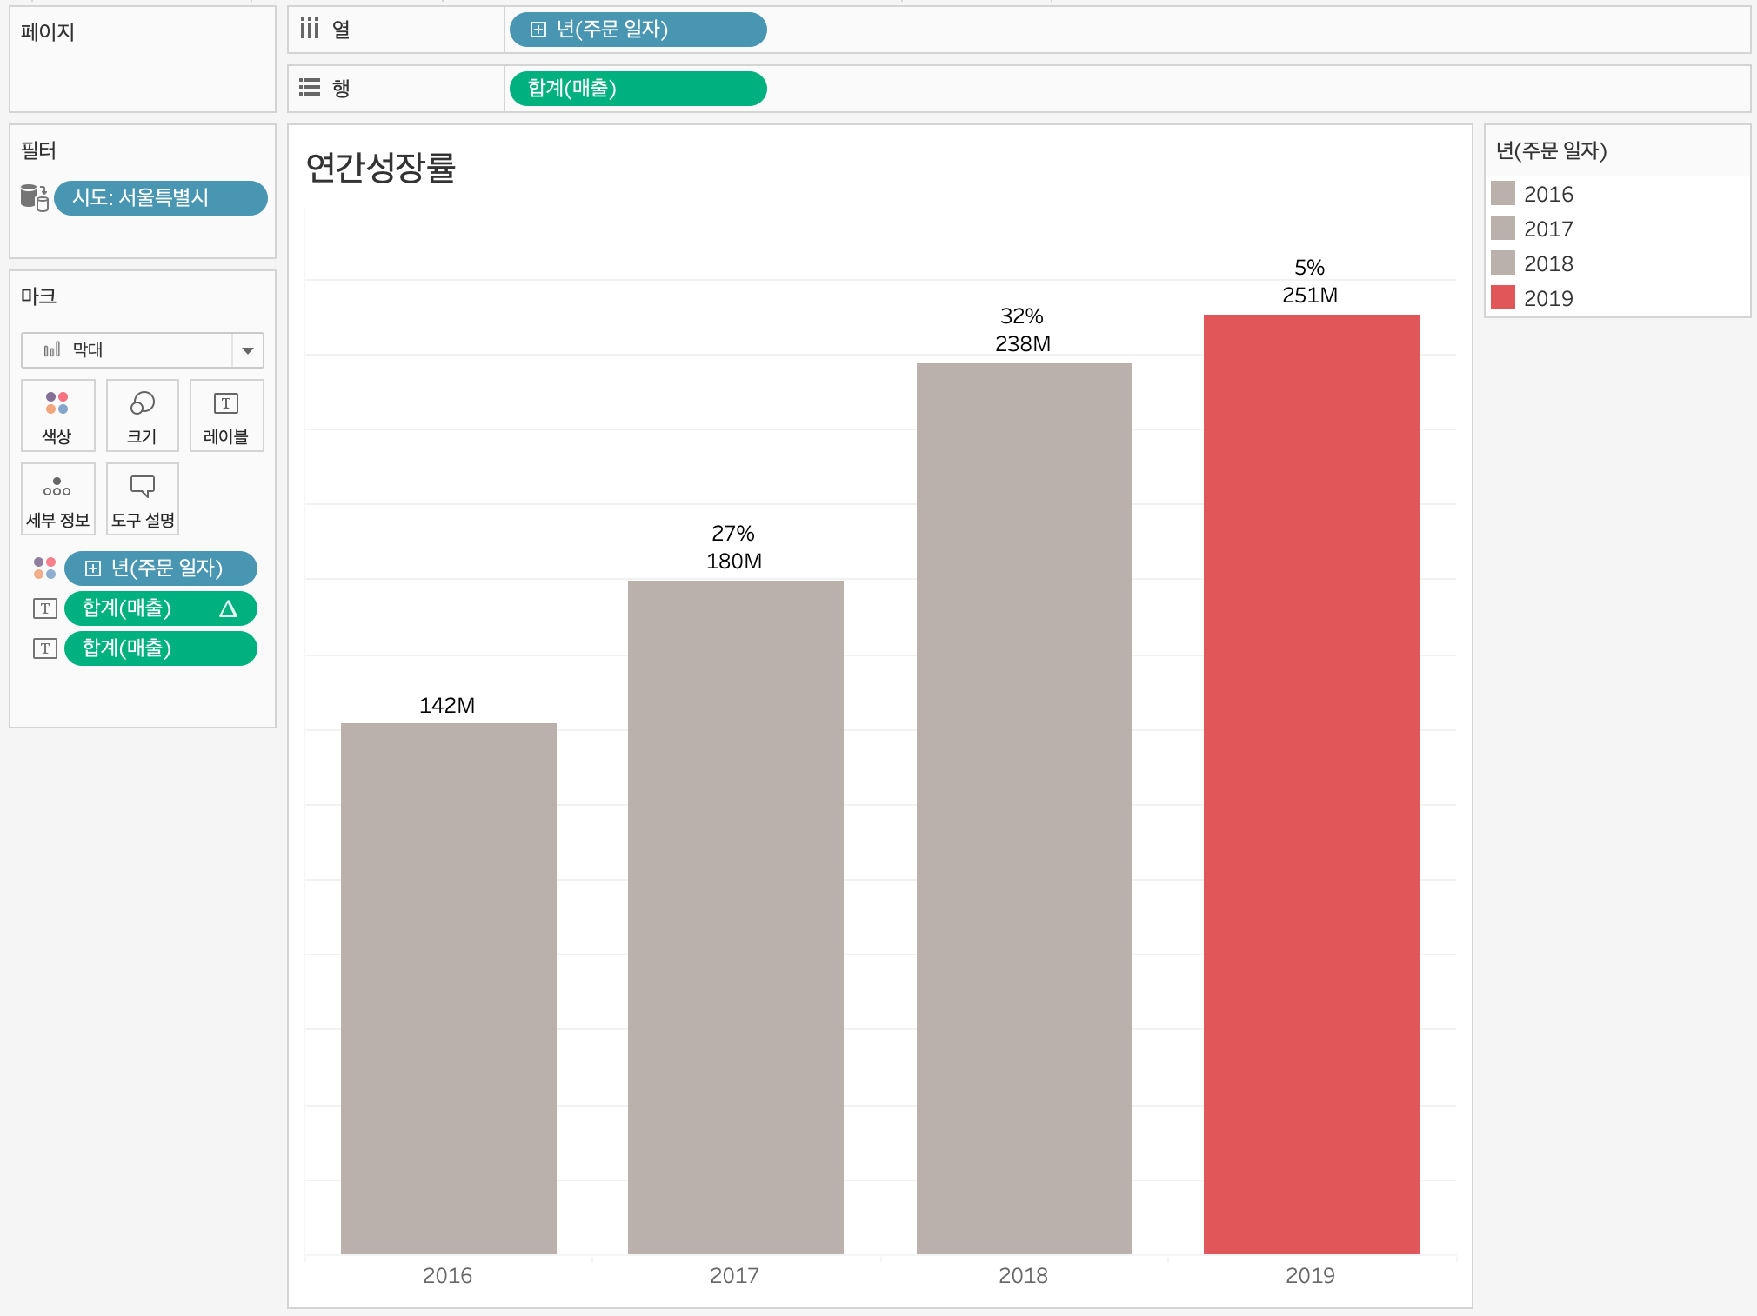Click the 연간성장률 chart title
This screenshot has width=1757, height=1316.
tap(381, 167)
